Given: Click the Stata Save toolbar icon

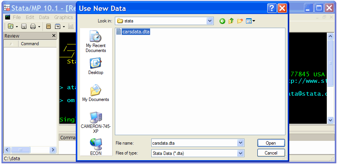Looking at the screenshot, I should point(24,27).
